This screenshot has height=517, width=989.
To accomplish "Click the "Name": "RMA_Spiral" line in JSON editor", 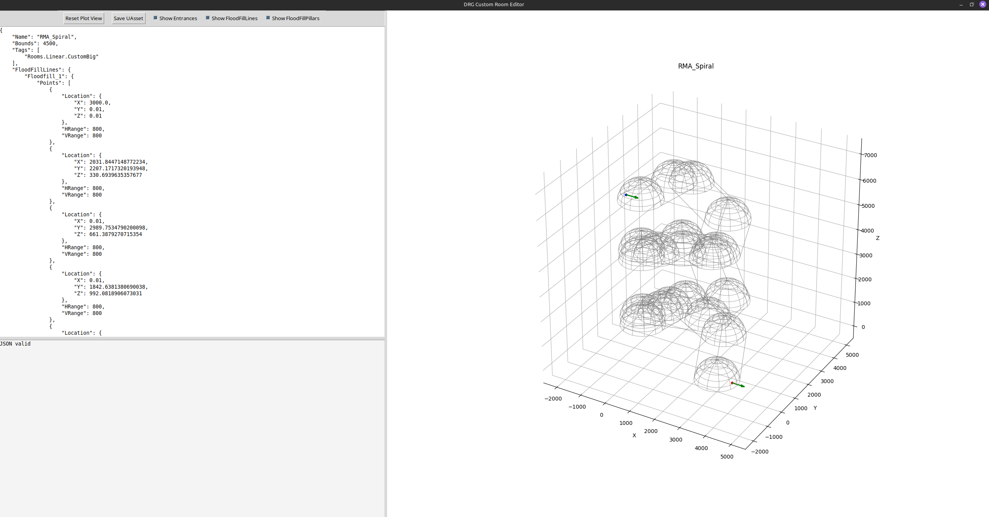I will coord(44,37).
